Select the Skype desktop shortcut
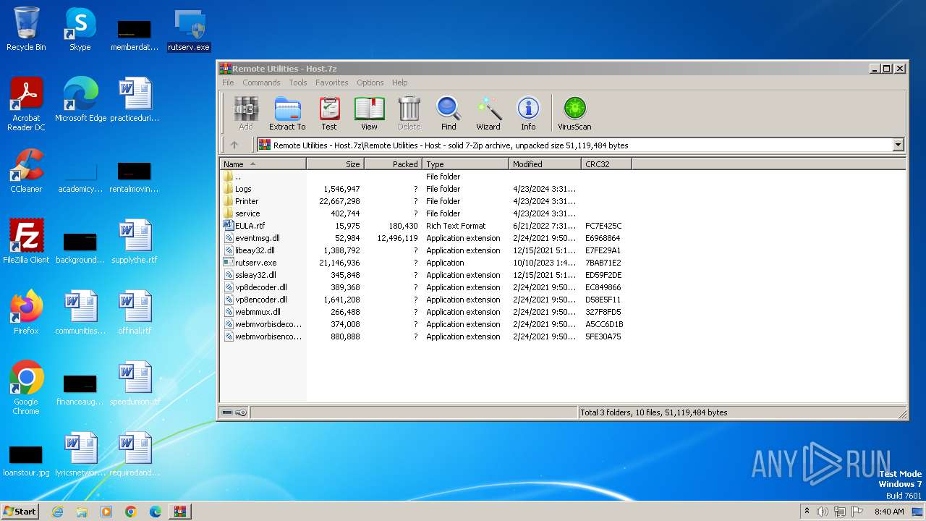The width and height of the screenshot is (926, 521). pos(80,30)
